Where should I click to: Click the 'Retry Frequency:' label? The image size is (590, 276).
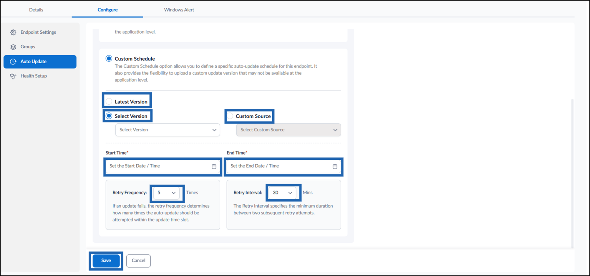point(130,193)
